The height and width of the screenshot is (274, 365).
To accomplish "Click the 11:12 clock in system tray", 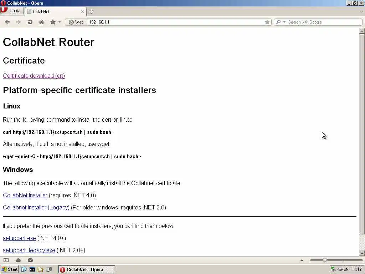I will point(357,269).
